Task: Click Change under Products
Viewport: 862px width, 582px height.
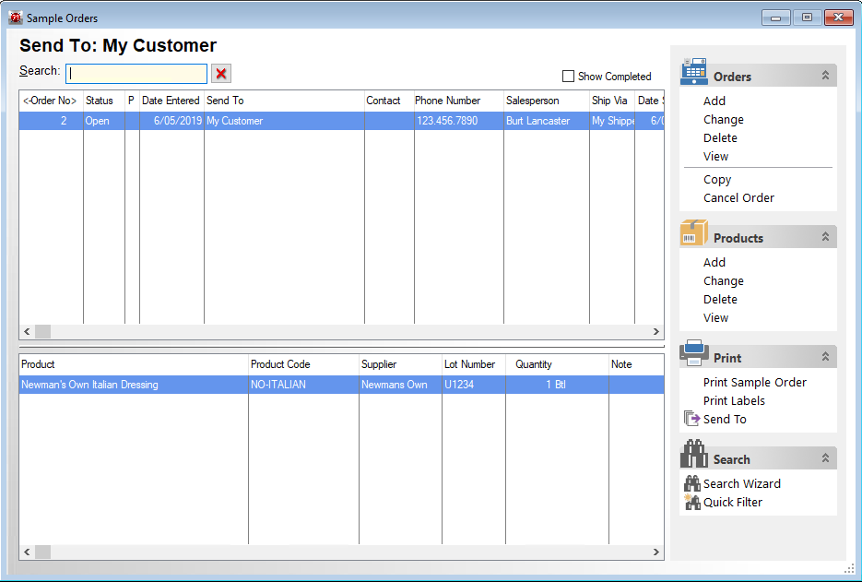Action: [x=724, y=281]
